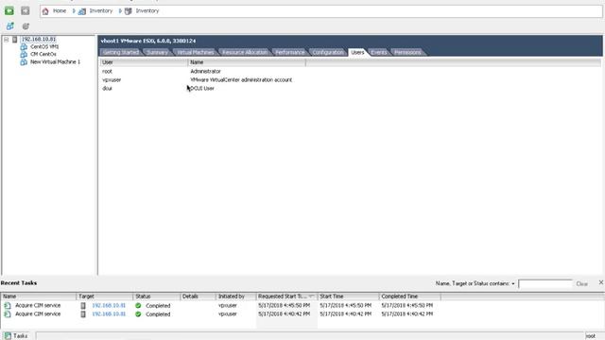
Task: Sort users by the Name column header
Action: coord(247,62)
